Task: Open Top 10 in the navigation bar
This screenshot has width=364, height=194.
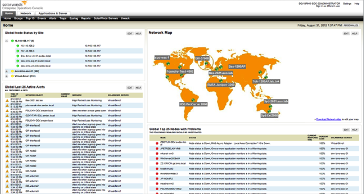Action: point(30,18)
